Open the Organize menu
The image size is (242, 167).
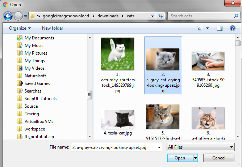[x=20, y=28]
